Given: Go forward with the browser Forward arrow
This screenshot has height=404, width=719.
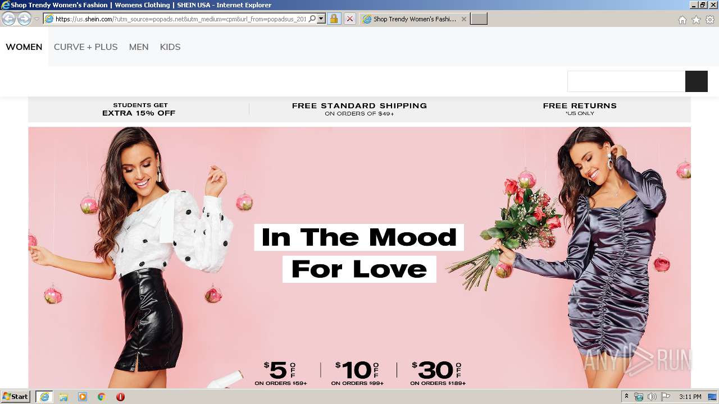Looking at the screenshot, I should 24,19.
